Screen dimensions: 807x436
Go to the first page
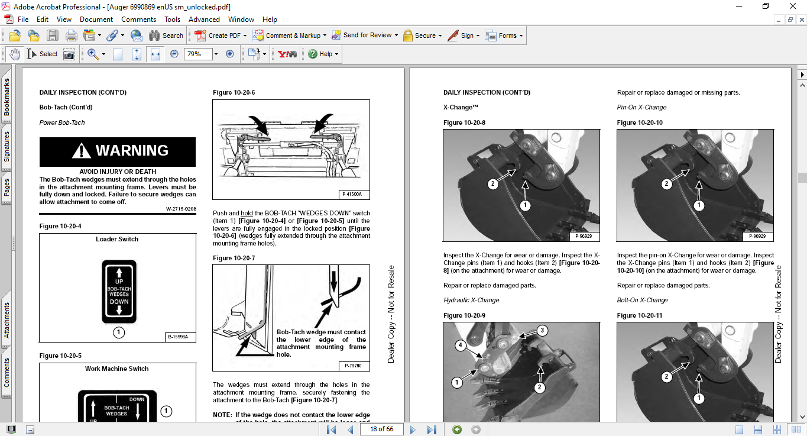[332, 429]
